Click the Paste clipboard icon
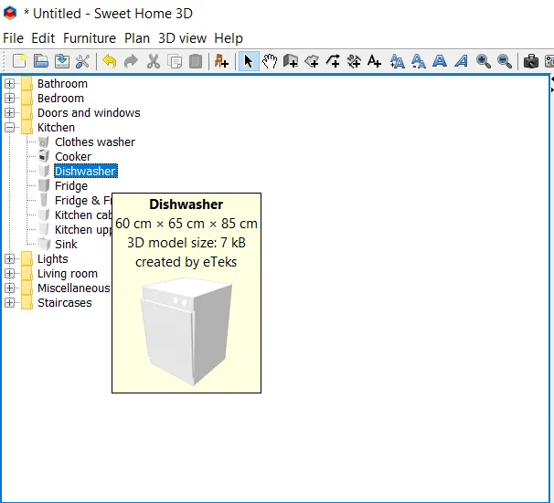 (196, 61)
